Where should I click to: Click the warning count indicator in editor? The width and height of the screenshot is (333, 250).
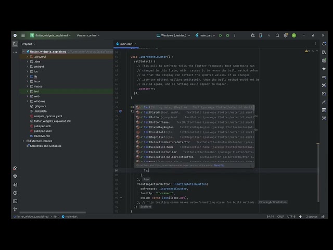click(x=308, y=51)
